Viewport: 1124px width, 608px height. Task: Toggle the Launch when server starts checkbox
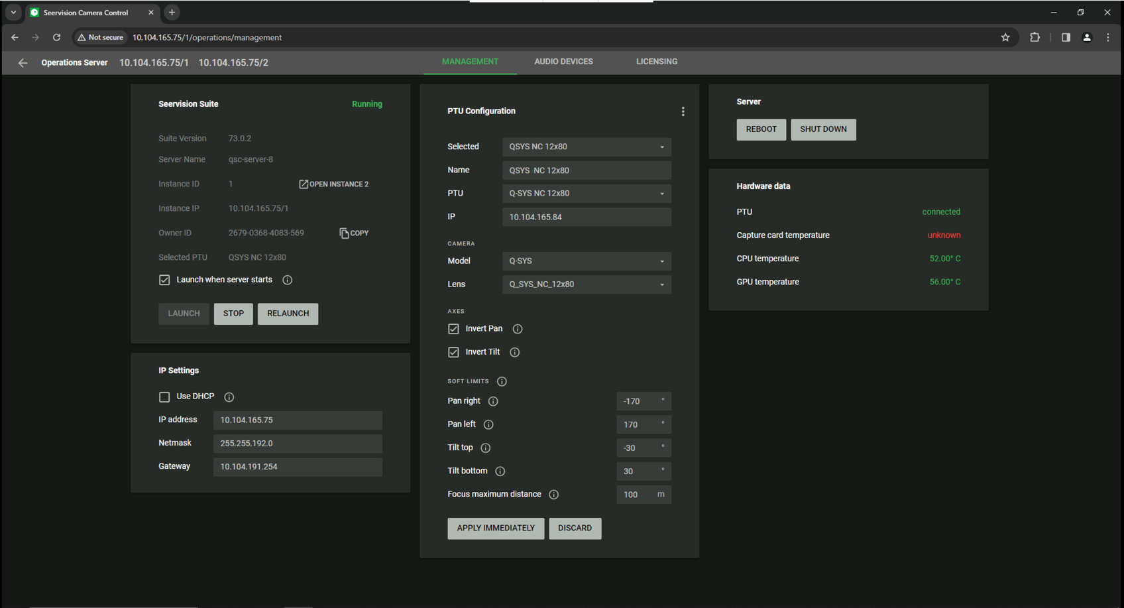(x=164, y=280)
